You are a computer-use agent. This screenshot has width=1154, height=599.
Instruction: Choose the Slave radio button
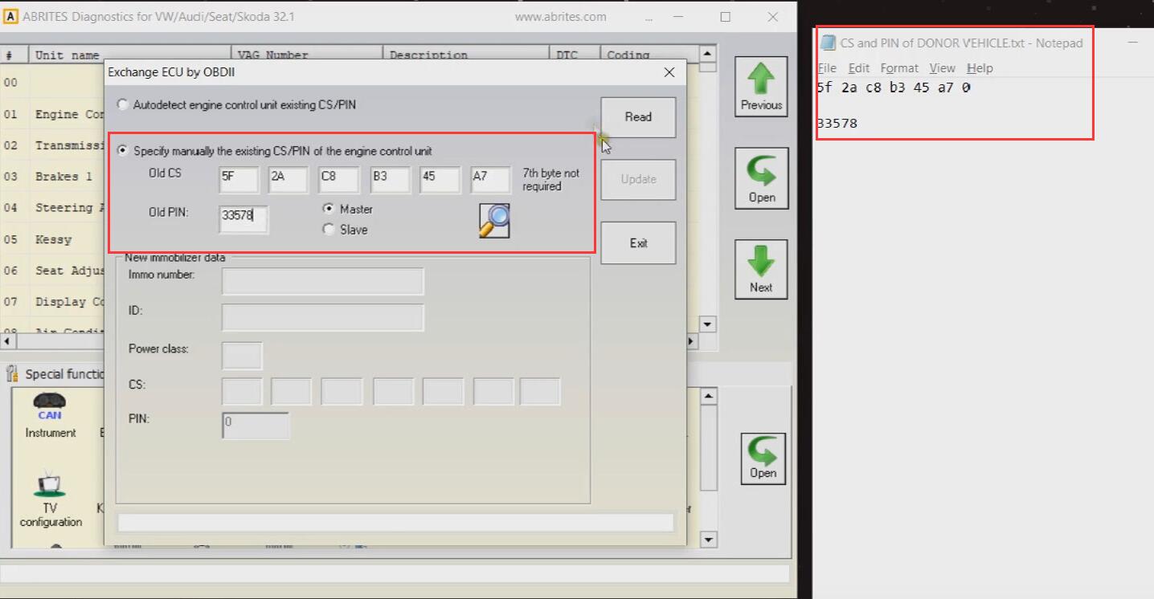(328, 230)
